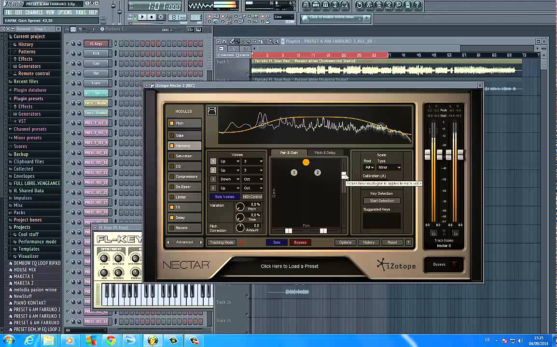The width and height of the screenshot is (557, 347).
Task: Switch to the Pan & Gain tab
Action: tap(289, 153)
